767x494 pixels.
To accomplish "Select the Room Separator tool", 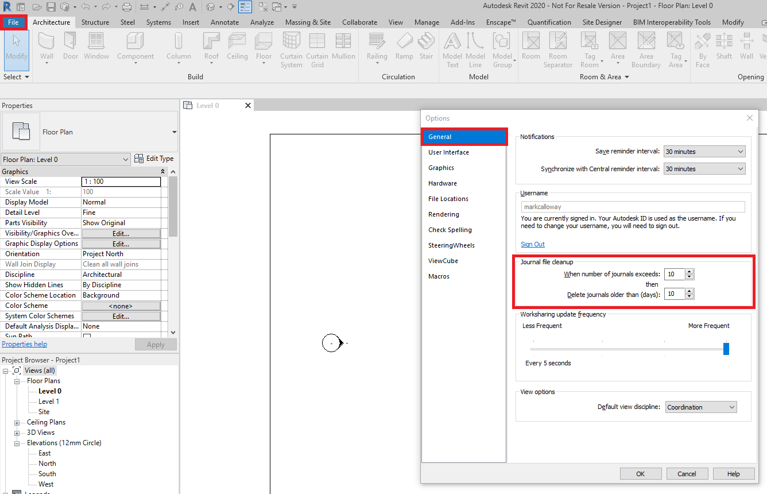I will tap(558, 50).
